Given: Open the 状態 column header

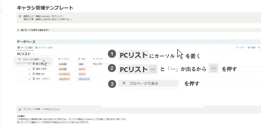Looking at the screenshot, I should [x=82, y=59].
